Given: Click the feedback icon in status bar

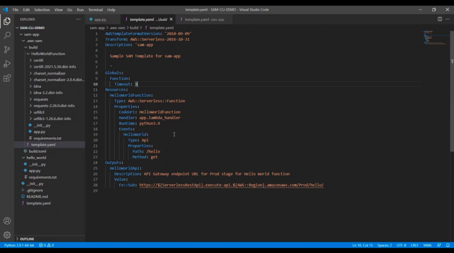Looking at the screenshot, I should pos(439,245).
